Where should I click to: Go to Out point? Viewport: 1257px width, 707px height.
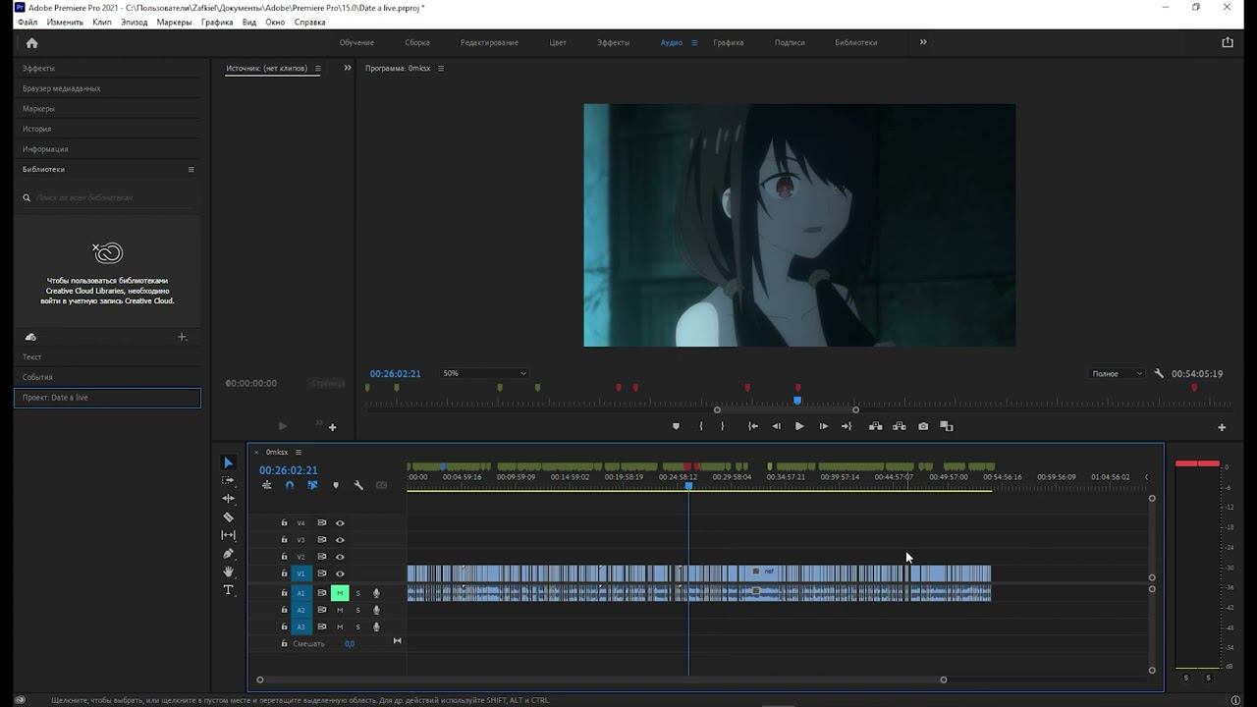(x=847, y=426)
